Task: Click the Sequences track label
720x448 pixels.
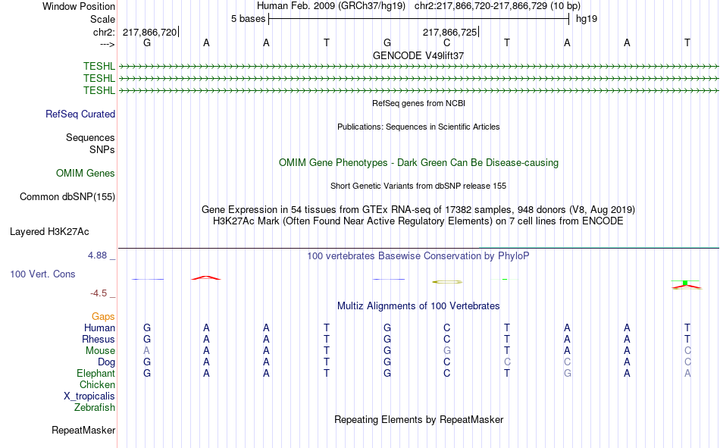Action: 90,137
